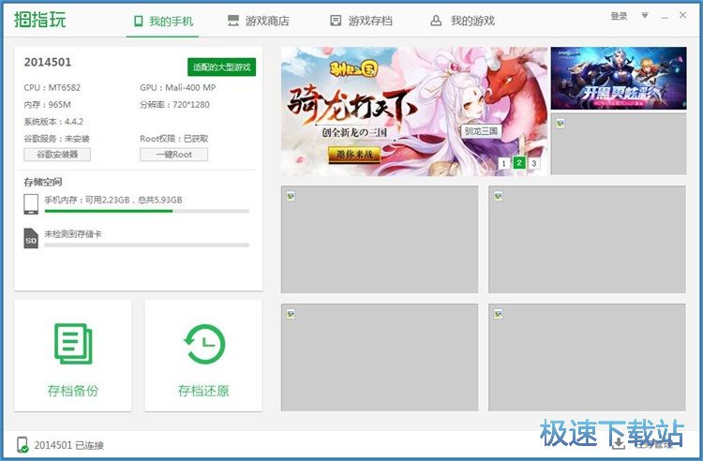Screen dimensions: 703x461
Task: Click the upper-left gray game placeholder tile
Action: pos(380,239)
